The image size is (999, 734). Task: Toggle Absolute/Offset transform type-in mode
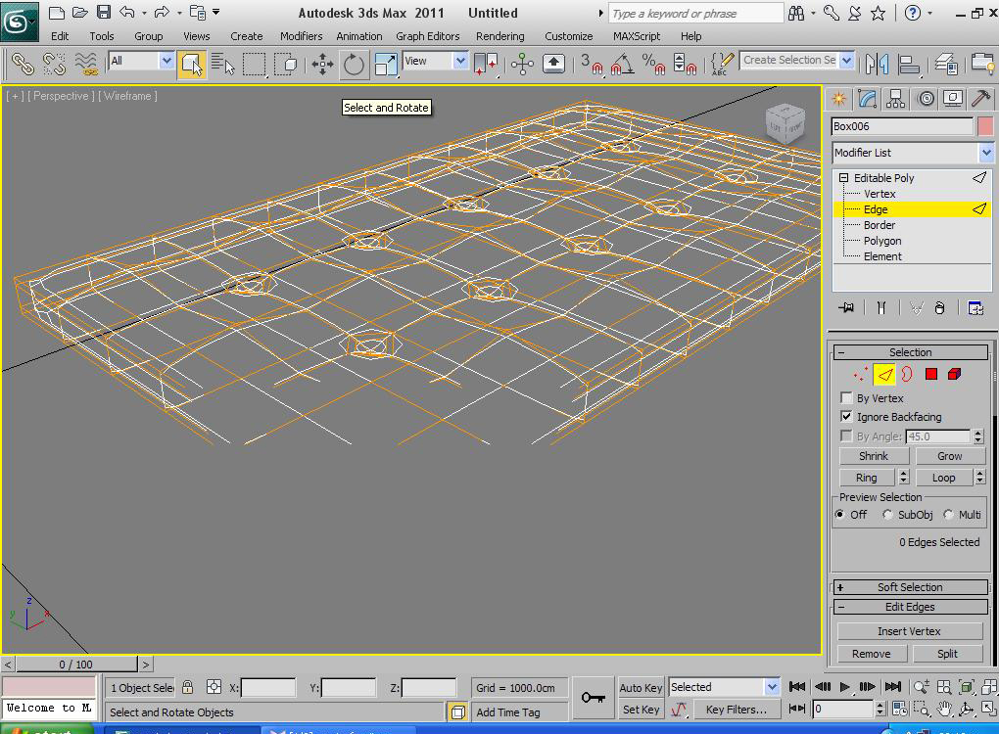214,687
